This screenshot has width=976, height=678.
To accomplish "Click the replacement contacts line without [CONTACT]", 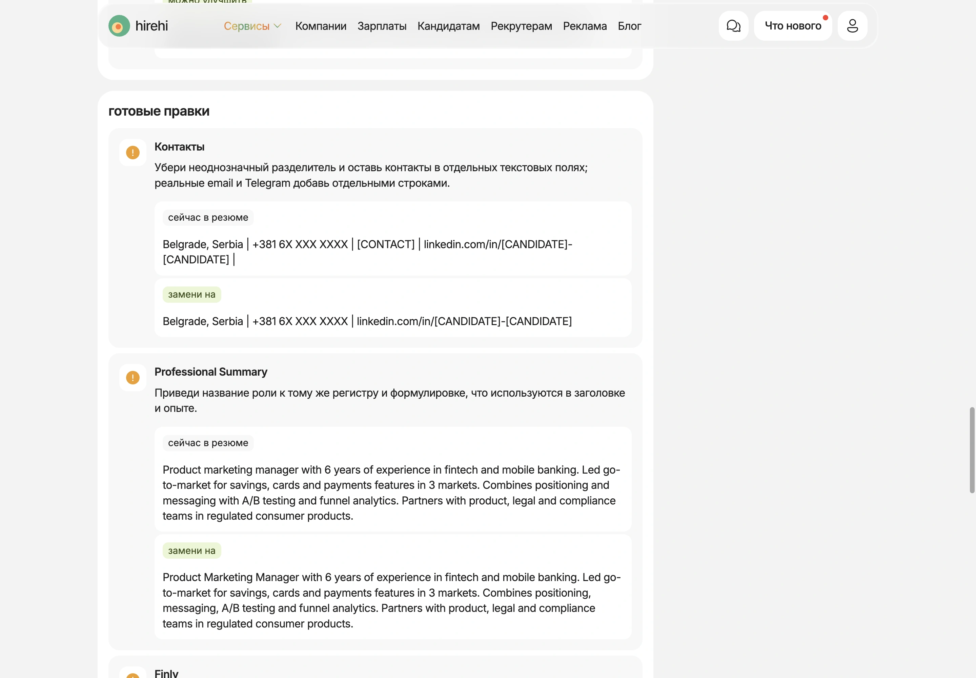I will coord(367,321).
